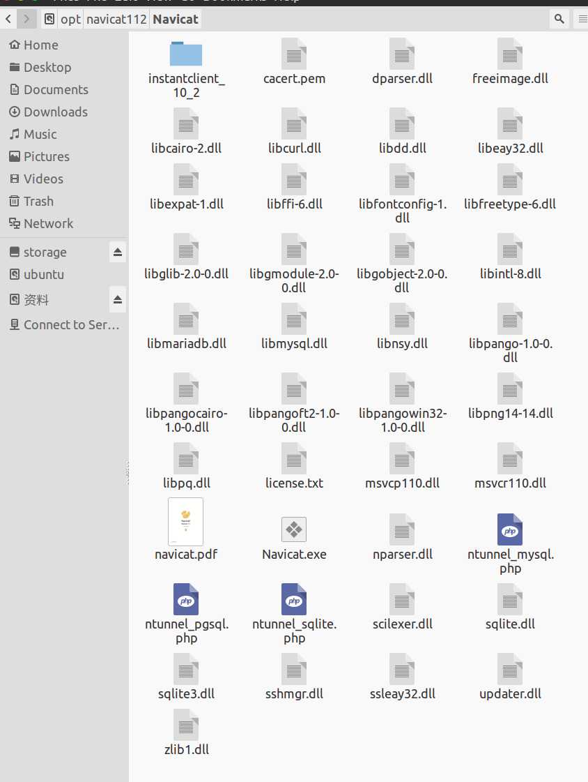Select the nparser.dll file icon

tap(402, 529)
